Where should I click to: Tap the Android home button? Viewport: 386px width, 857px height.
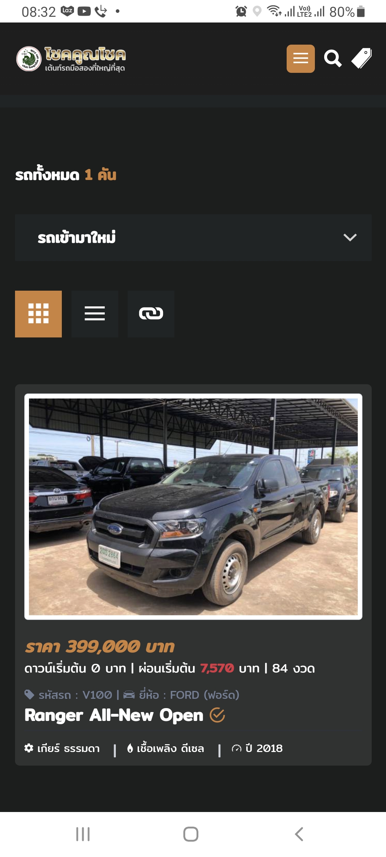pyautogui.click(x=191, y=834)
